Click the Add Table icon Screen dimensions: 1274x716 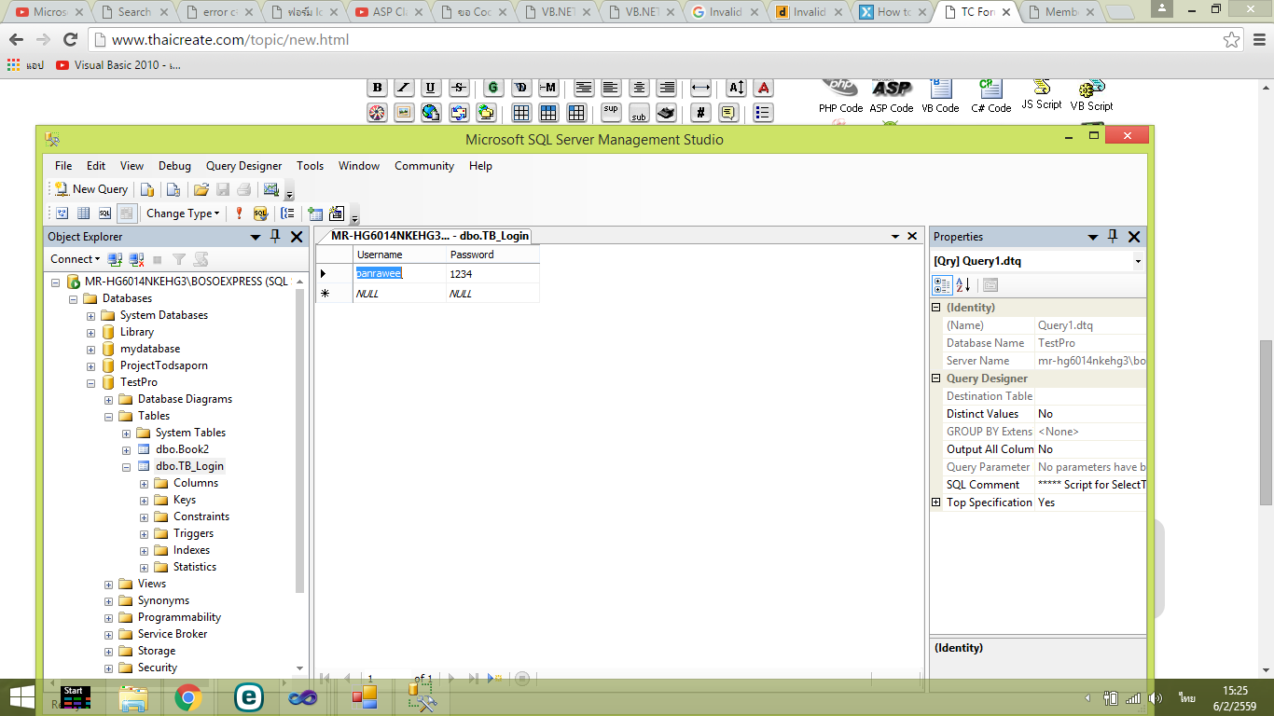point(315,213)
